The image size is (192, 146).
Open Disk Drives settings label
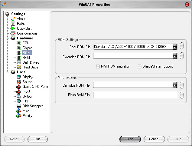pos(31,62)
